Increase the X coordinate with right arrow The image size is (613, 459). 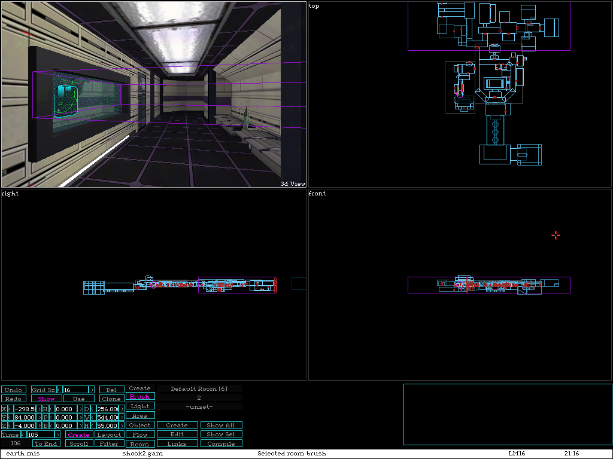click(39, 409)
